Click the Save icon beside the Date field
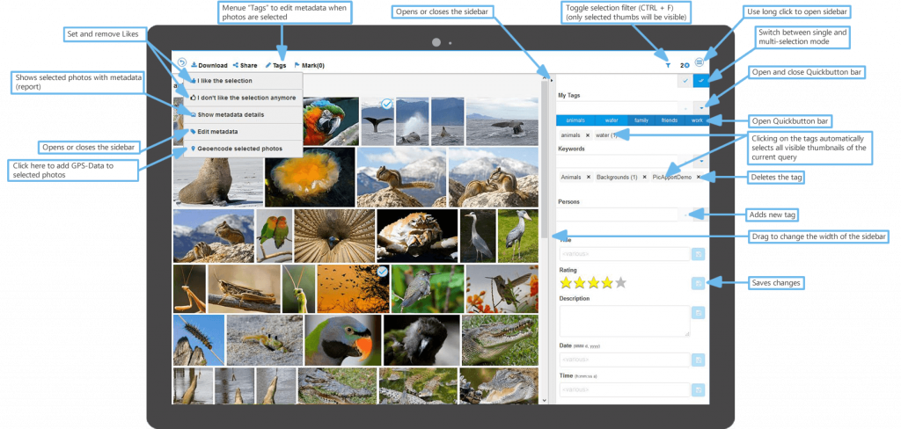 coord(697,360)
